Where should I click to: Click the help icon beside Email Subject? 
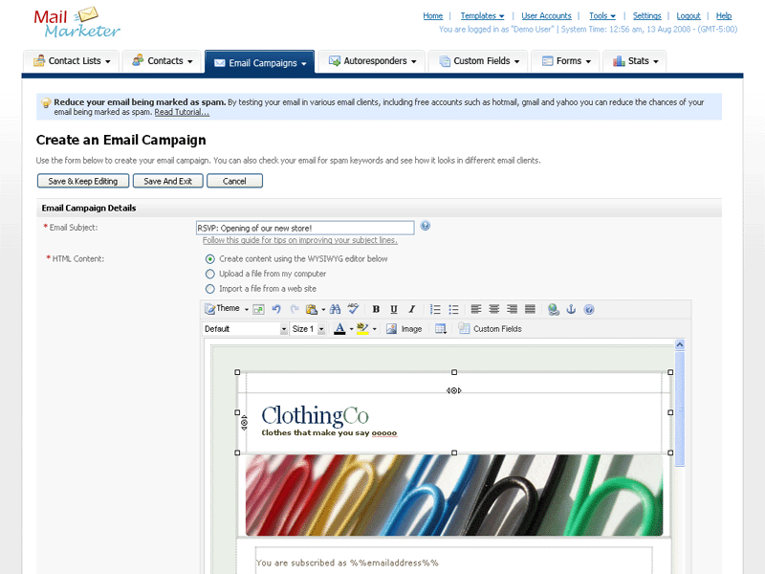425,226
